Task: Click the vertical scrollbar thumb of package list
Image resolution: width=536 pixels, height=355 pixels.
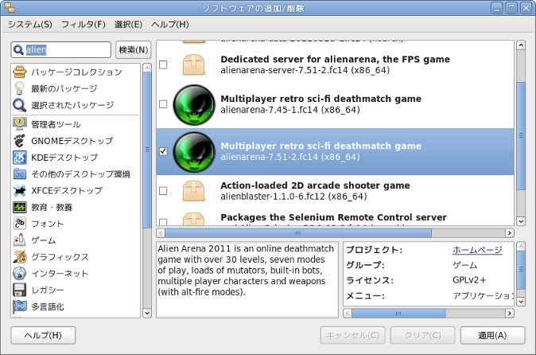Action: [521, 136]
